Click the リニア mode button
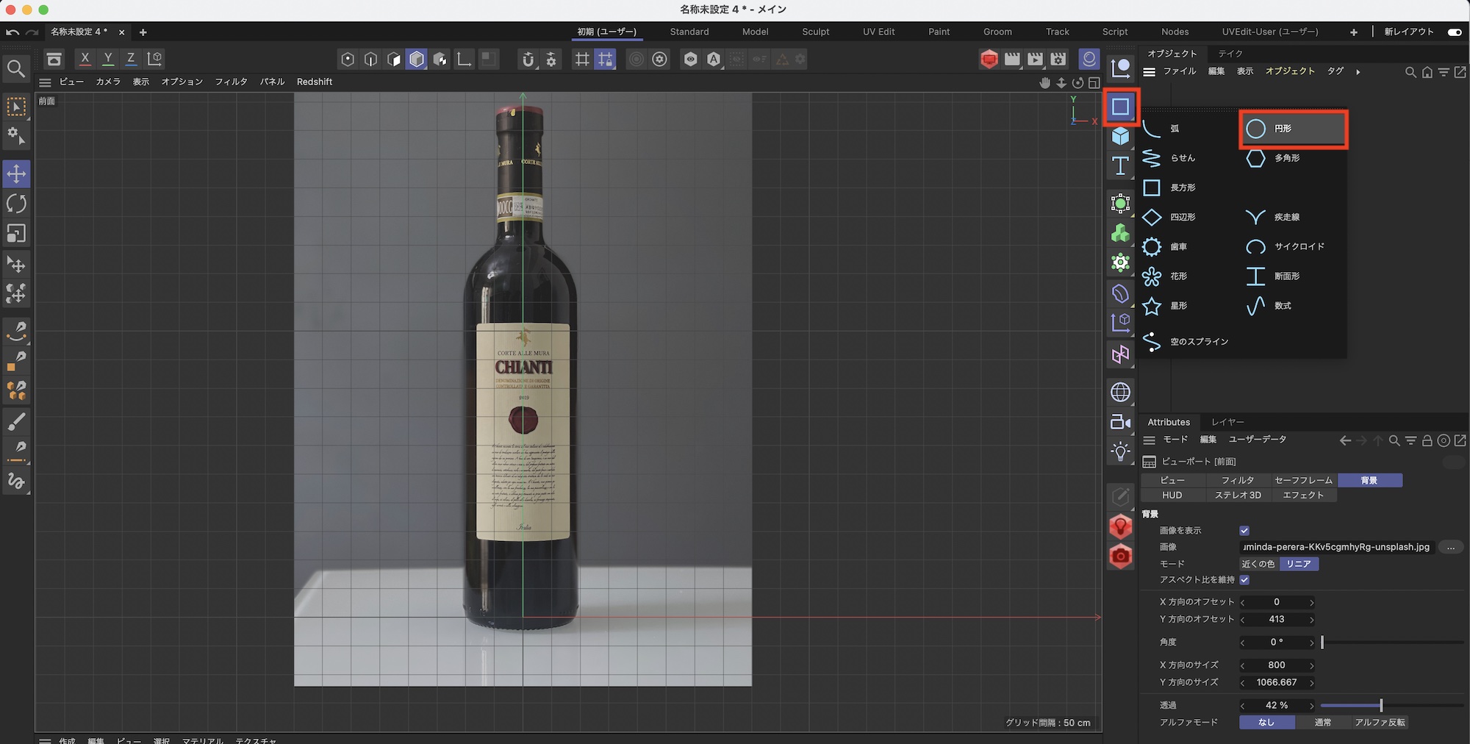1470x744 pixels. [x=1299, y=564]
